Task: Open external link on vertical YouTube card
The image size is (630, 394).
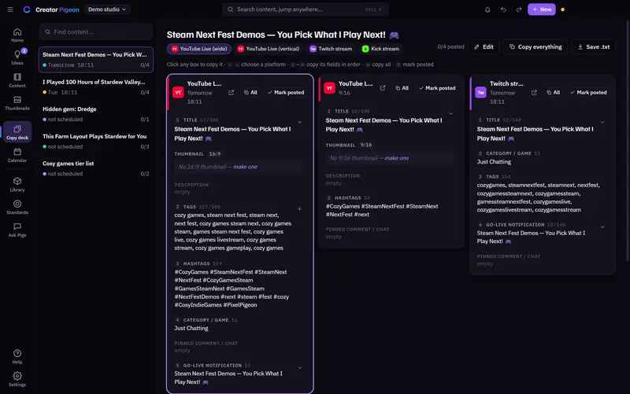Action: pyautogui.click(x=383, y=88)
